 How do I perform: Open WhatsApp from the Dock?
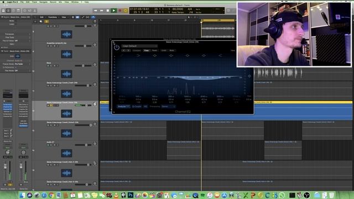pyautogui.click(x=282, y=195)
